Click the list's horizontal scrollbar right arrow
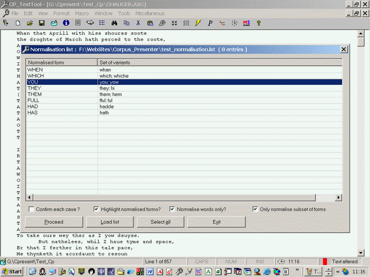 tap(339, 198)
